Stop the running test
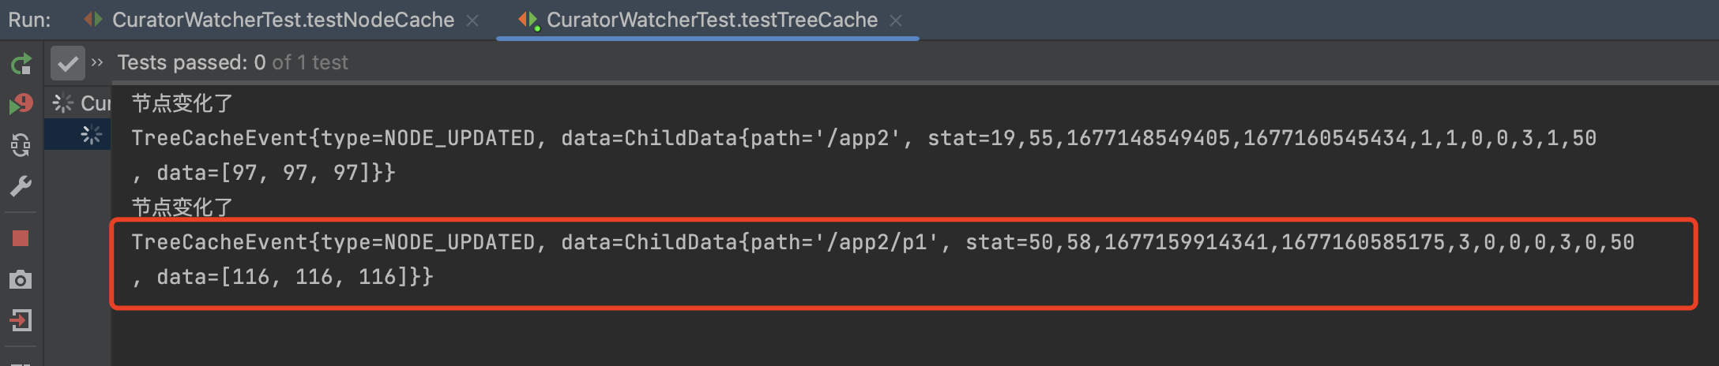Screen dimensions: 1719x366 click(21, 238)
